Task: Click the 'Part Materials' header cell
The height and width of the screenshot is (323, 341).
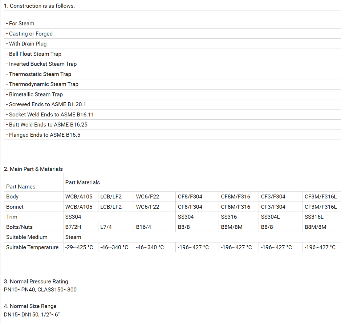Action: (x=202, y=182)
